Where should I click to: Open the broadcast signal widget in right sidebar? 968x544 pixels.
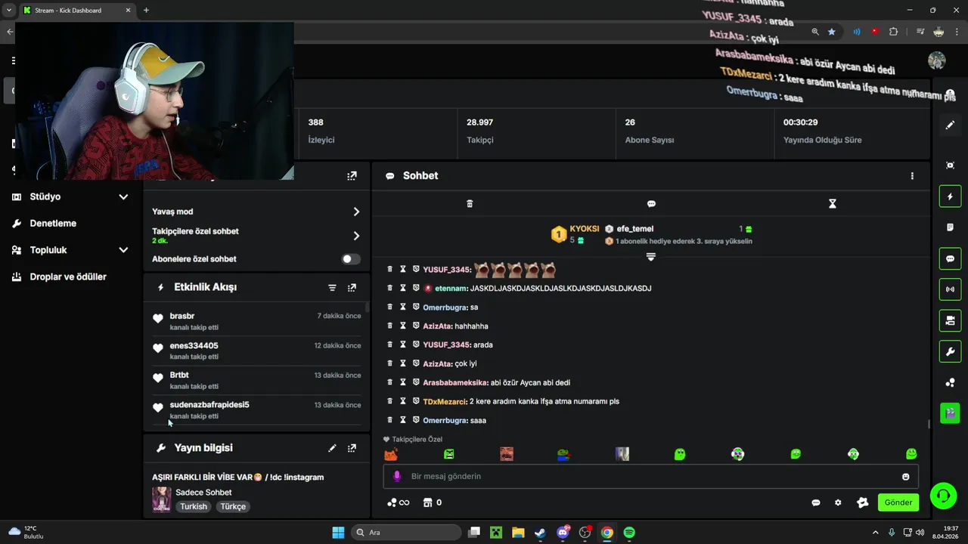point(951,289)
